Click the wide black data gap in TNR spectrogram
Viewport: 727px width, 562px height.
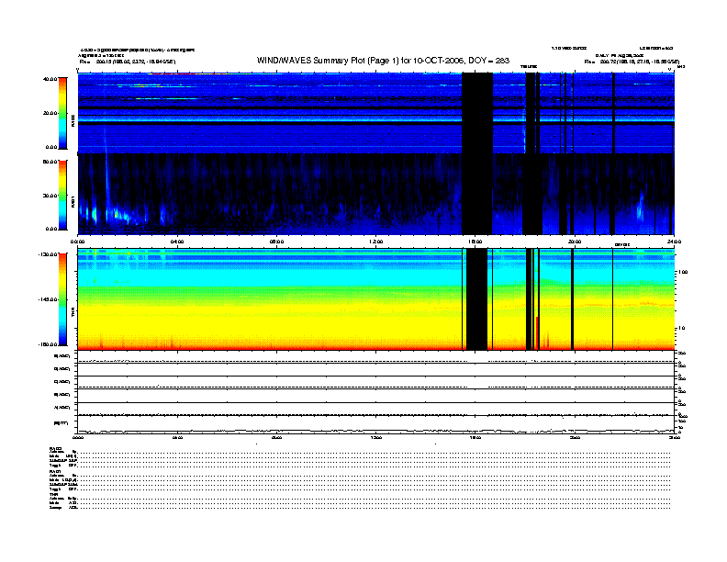point(476,299)
